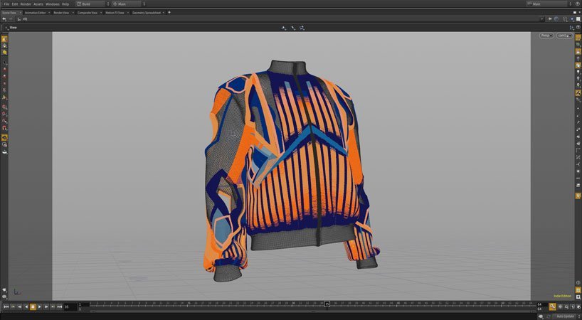582x320 pixels.
Task: Click the orange stop playback button
Action: coord(33,306)
